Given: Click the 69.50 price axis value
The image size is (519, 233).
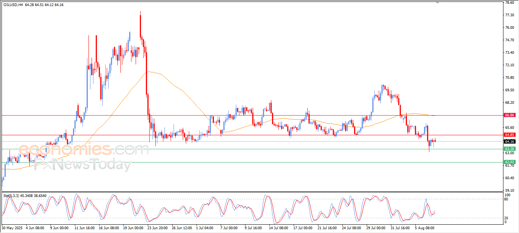Looking at the screenshot, I should coord(510,90).
